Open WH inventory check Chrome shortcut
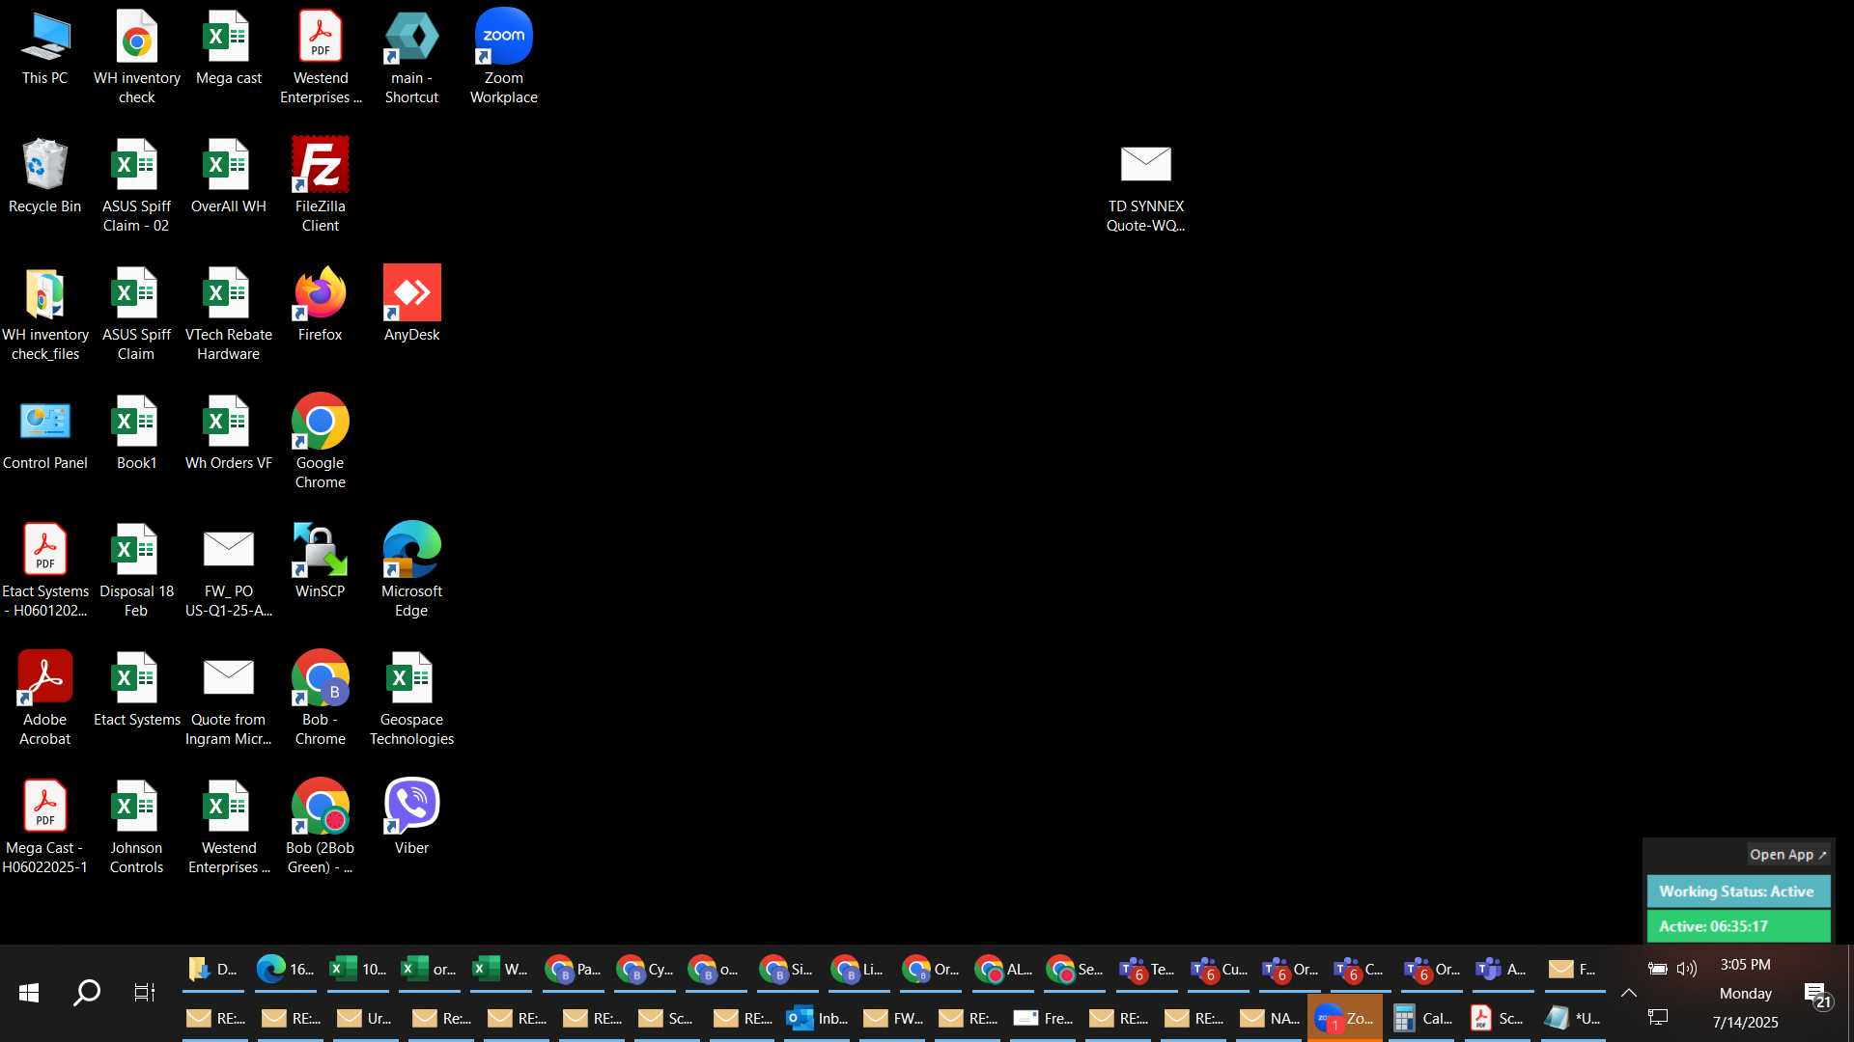Viewport: 1854px width, 1042px height. pos(136,56)
